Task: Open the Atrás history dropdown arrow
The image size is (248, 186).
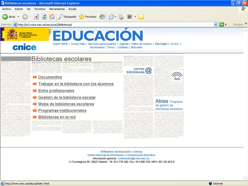Action: (x=18, y=17)
